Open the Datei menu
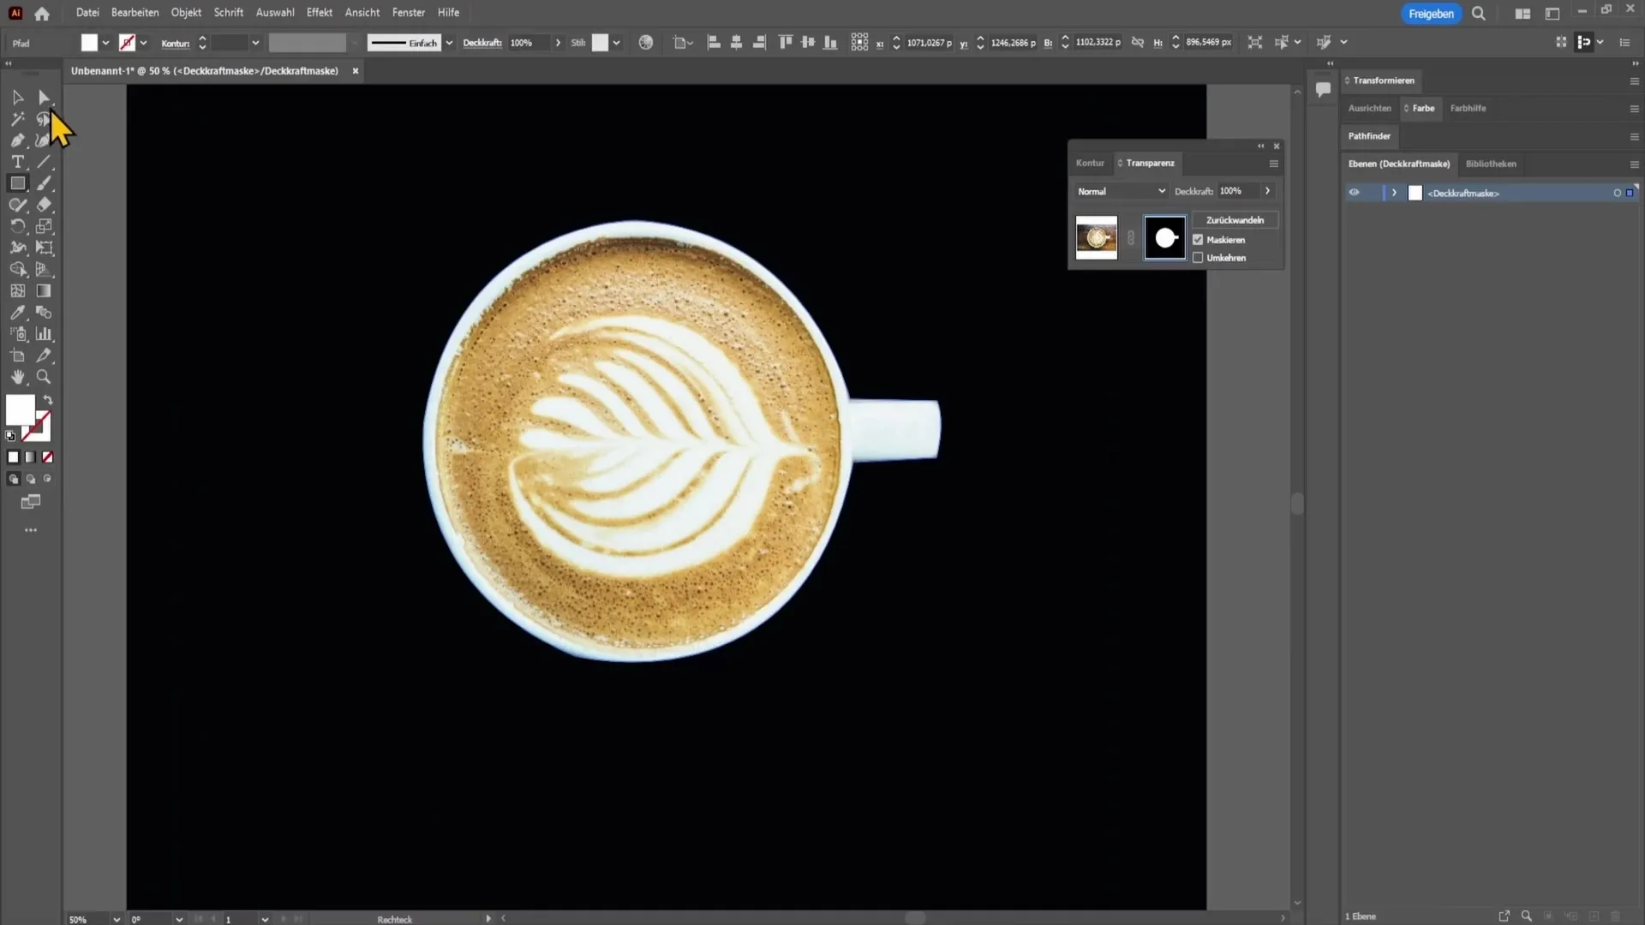This screenshot has width=1645, height=925. tap(87, 13)
